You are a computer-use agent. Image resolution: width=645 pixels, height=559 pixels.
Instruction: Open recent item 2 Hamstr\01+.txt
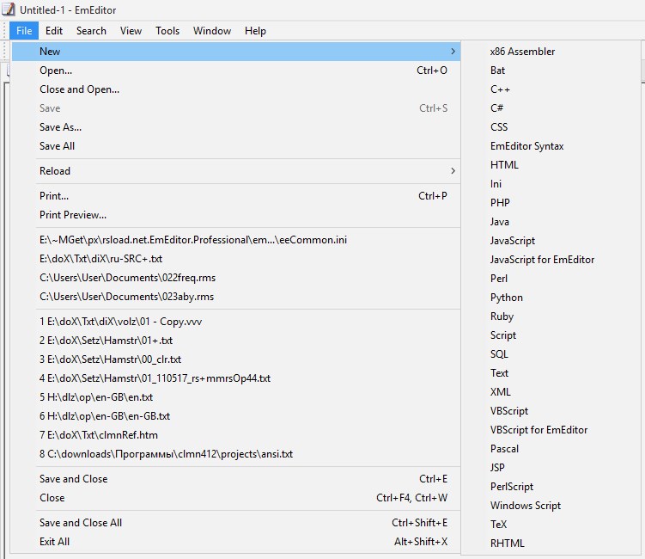pyautogui.click(x=235, y=341)
